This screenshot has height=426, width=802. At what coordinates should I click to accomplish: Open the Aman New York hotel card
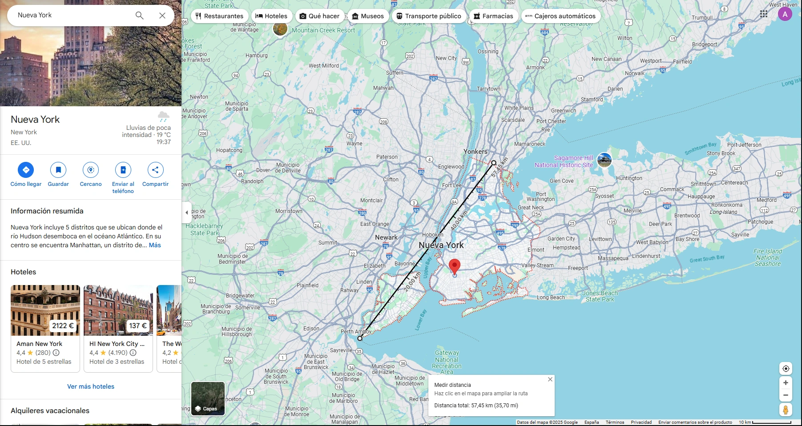[x=45, y=329]
